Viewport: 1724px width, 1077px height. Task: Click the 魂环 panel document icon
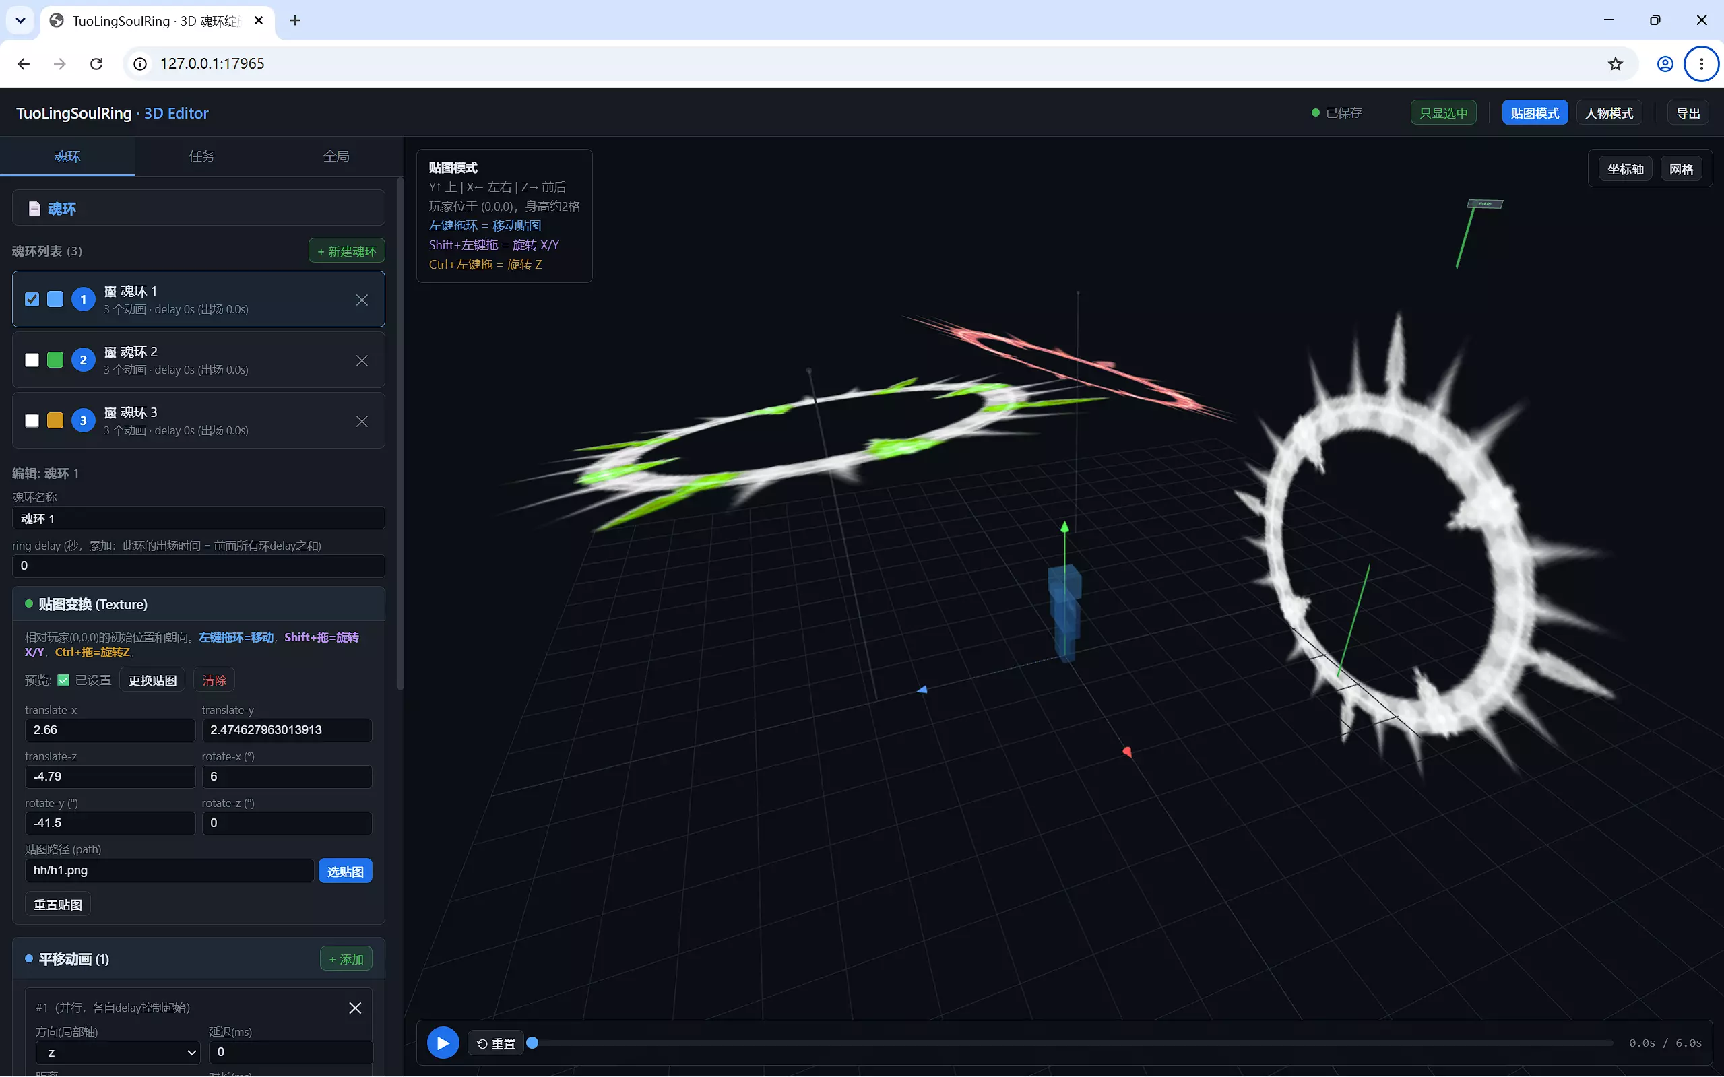pyautogui.click(x=34, y=209)
